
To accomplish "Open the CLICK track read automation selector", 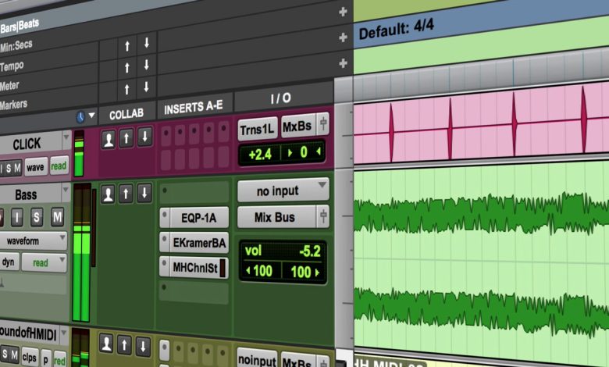I will [x=59, y=166].
